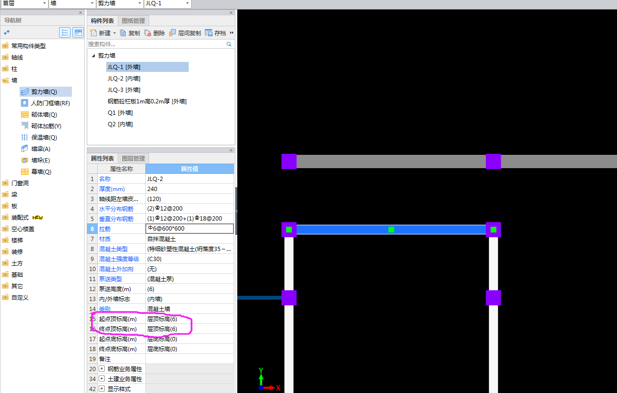Expand the 装配式 NEW folder
Image resolution: width=617 pixels, height=393 pixels.
(x=5, y=217)
